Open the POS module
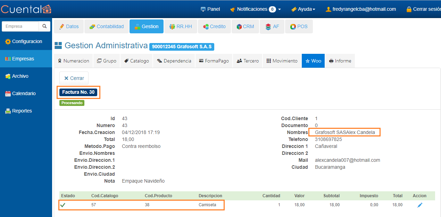The height and width of the screenshot is (217, 441). (299, 26)
